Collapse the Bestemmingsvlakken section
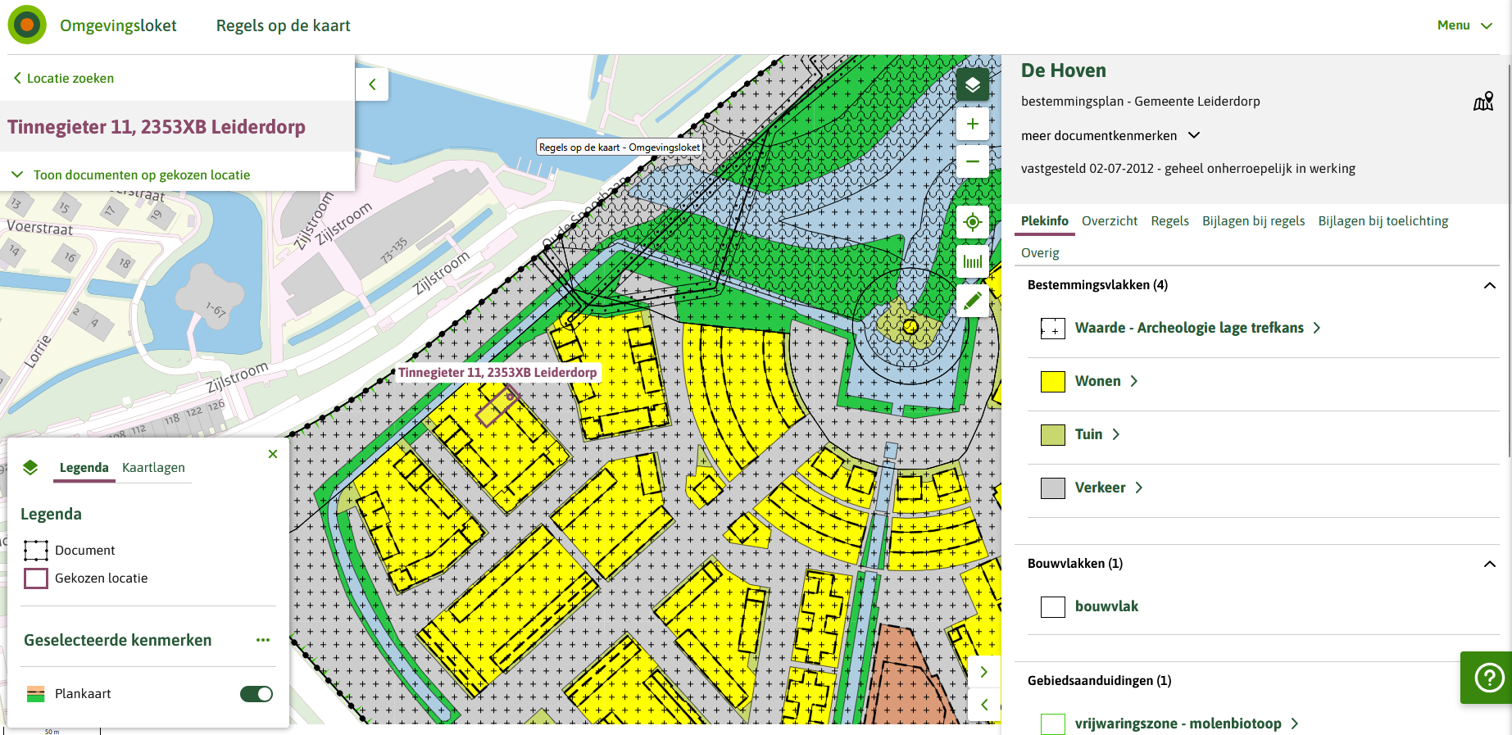Screen dimensions: 1512x735 point(1489,285)
